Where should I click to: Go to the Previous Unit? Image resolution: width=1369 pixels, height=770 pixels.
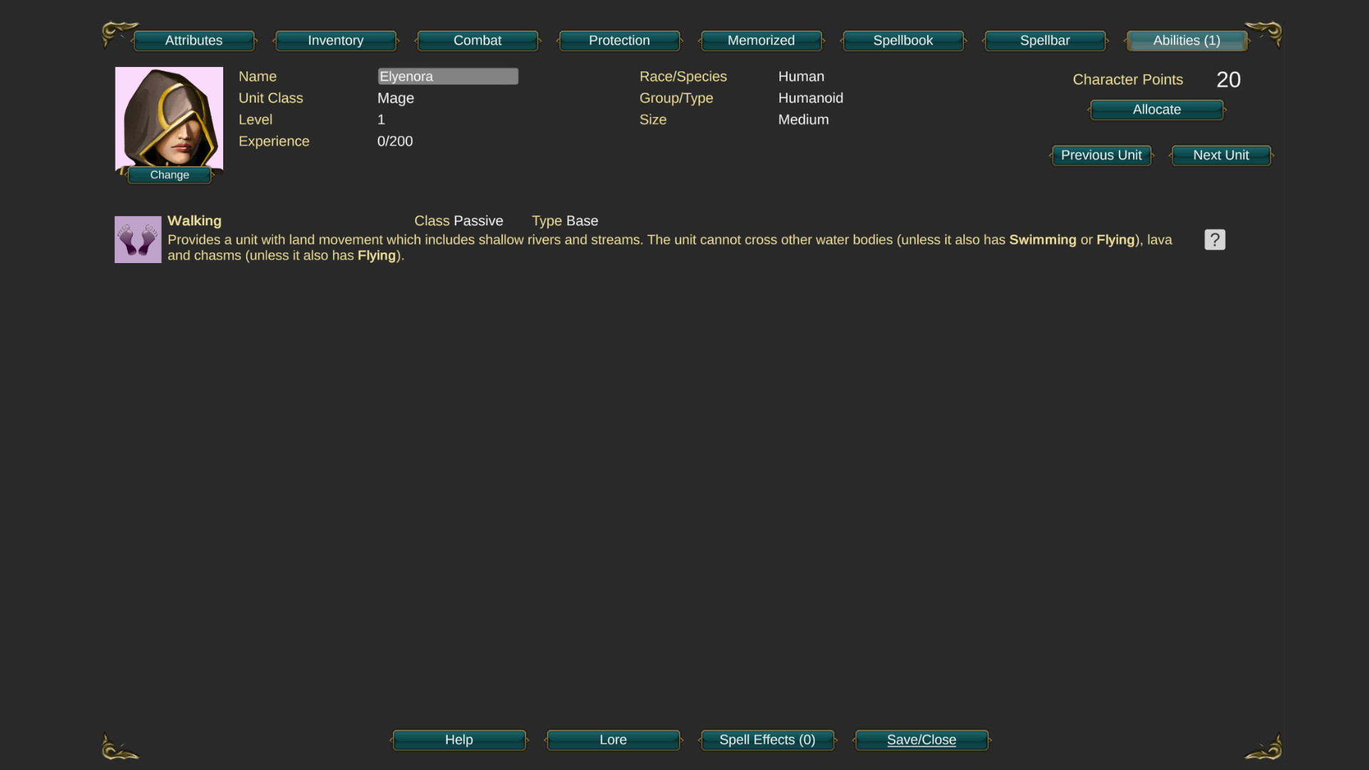(x=1101, y=155)
